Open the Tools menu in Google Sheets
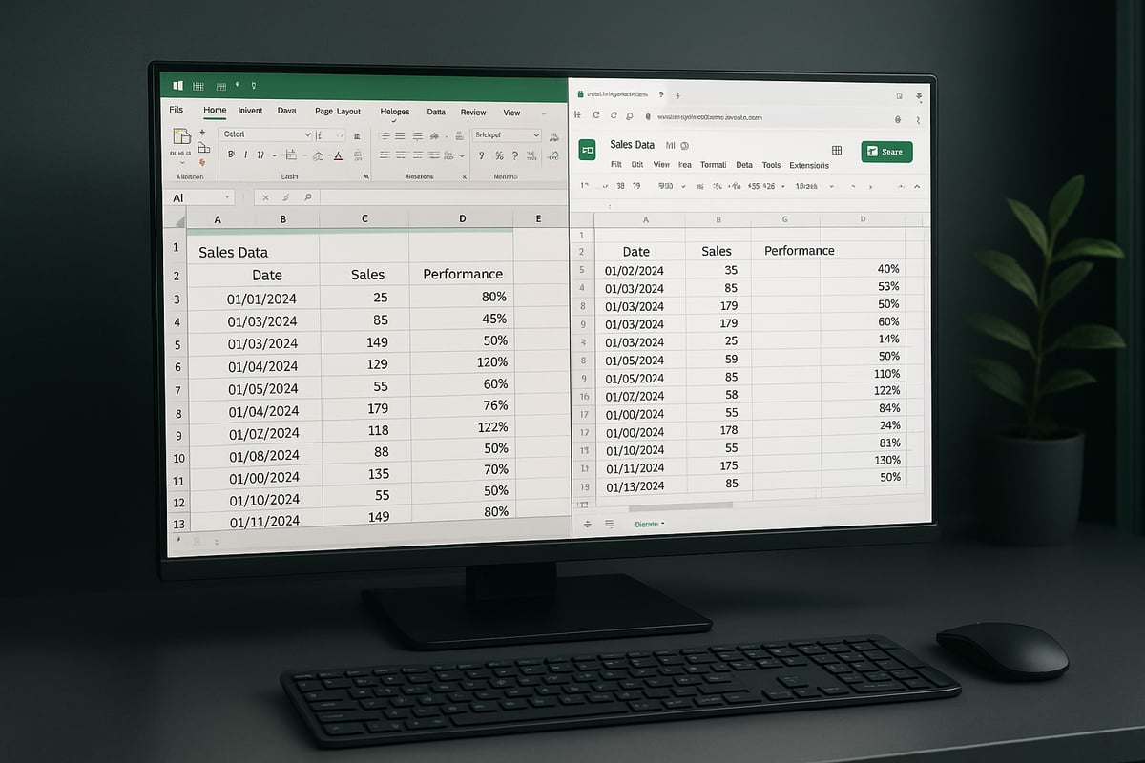 tap(772, 165)
